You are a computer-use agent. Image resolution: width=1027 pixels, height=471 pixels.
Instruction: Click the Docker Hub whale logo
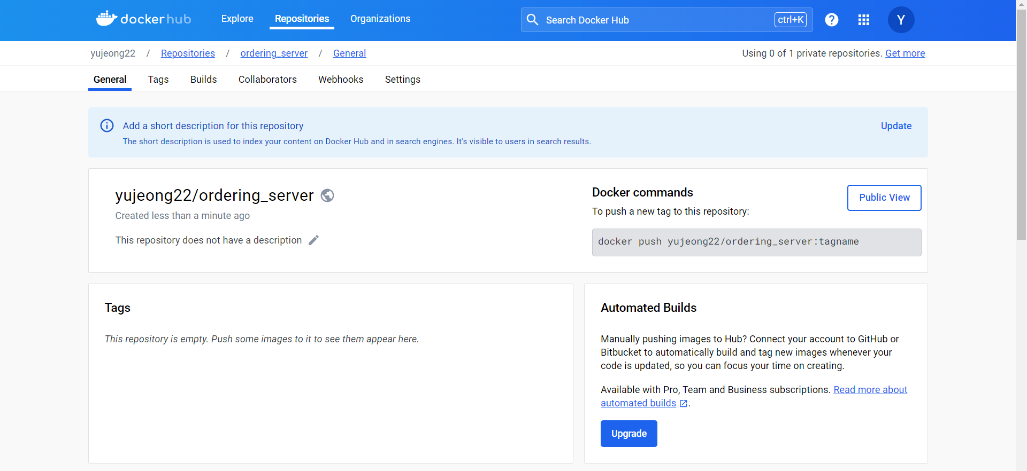point(143,19)
